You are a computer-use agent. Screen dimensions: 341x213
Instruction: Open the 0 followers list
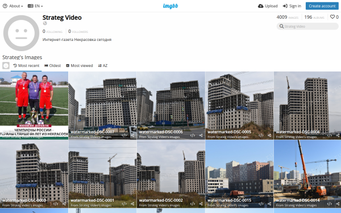(78, 31)
